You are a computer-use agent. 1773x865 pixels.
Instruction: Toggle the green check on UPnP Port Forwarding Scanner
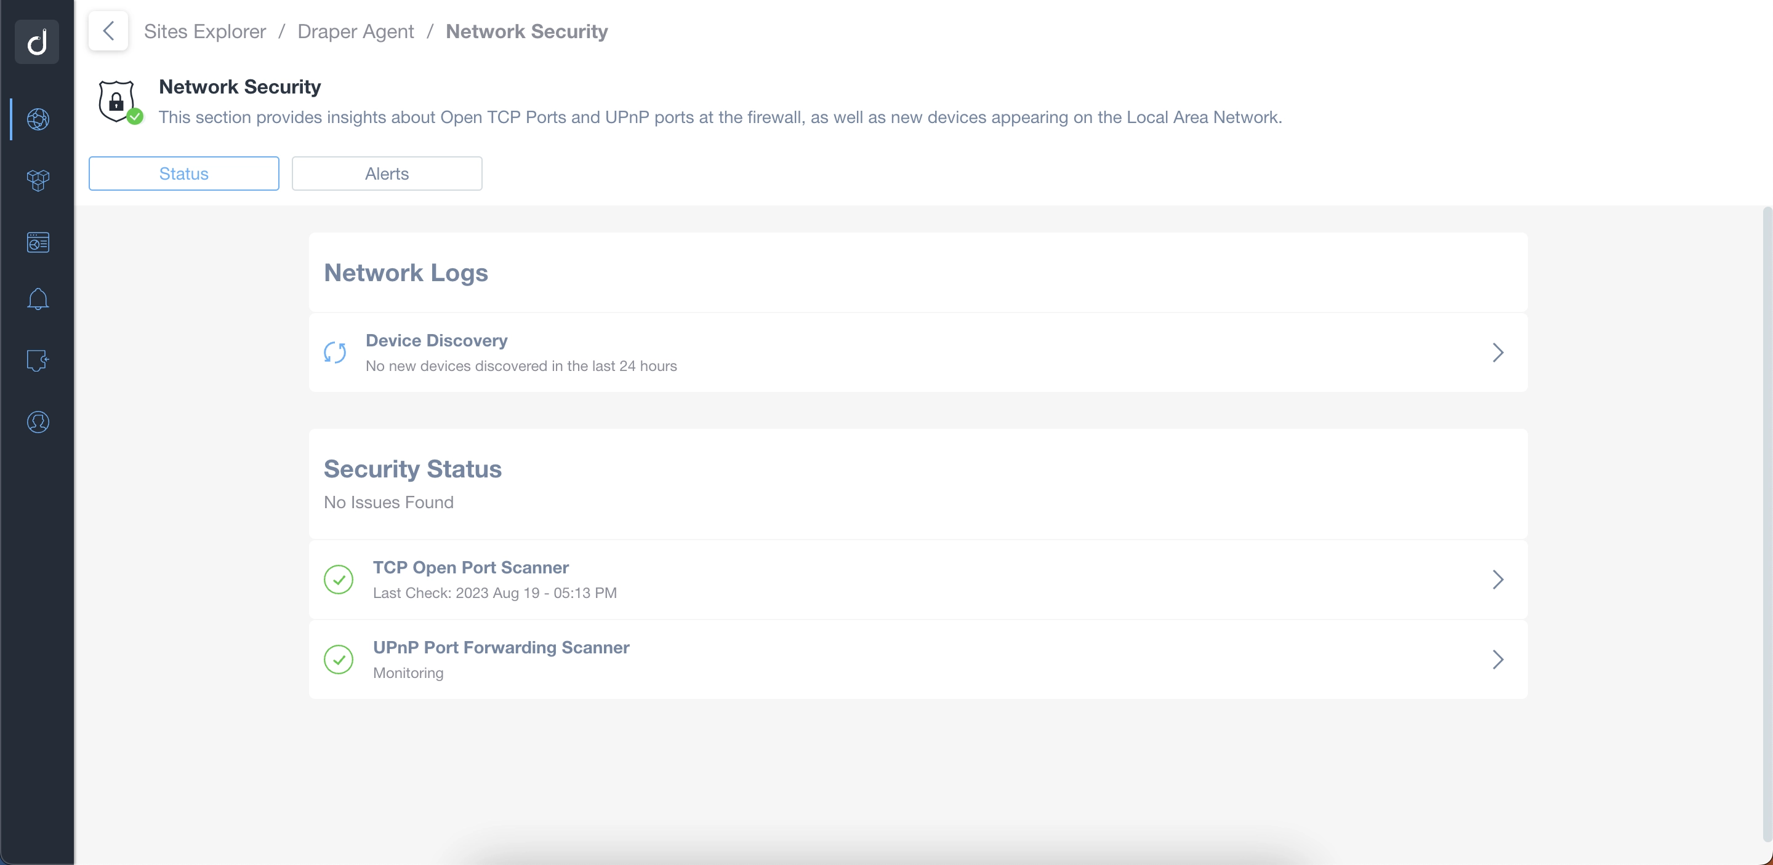338,660
